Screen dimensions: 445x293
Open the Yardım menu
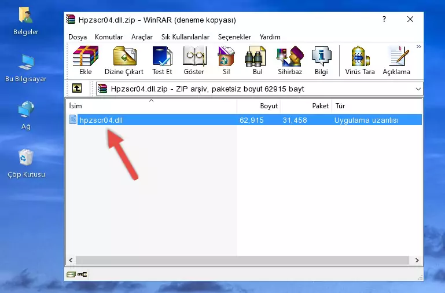[x=270, y=37]
